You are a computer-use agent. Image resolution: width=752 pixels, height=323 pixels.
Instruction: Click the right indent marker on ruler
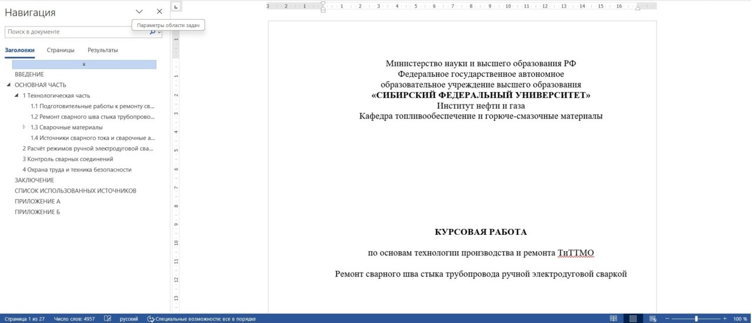pos(638,8)
